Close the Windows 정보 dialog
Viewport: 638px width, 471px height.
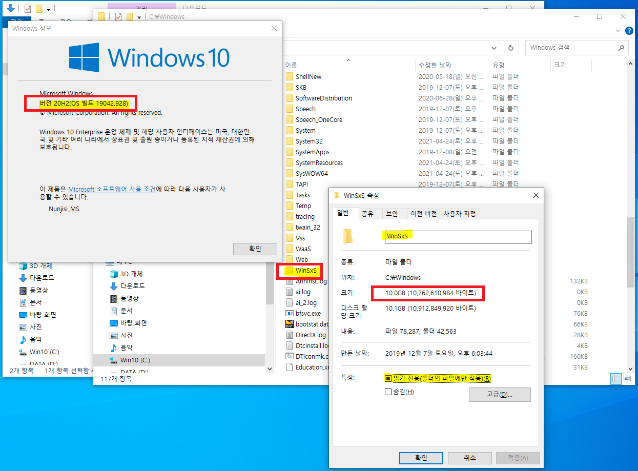274,28
